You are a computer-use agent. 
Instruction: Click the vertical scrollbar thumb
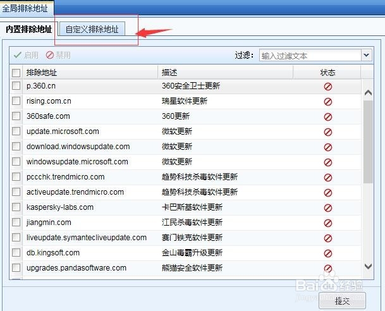[368, 142]
